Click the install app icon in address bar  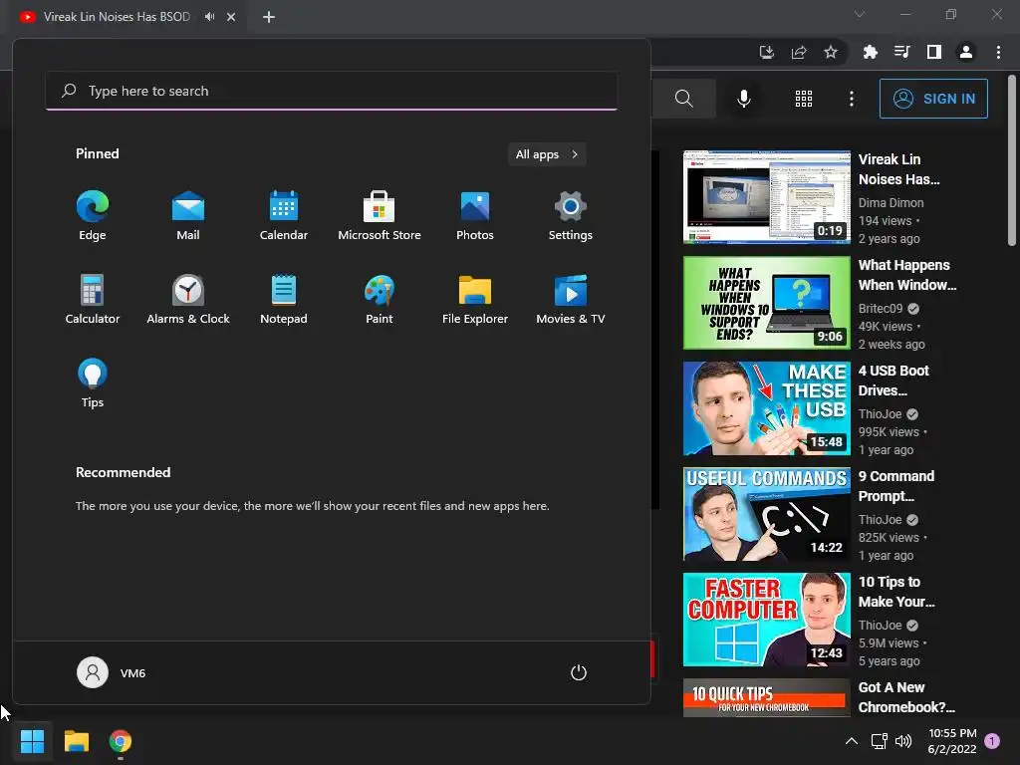tap(766, 52)
